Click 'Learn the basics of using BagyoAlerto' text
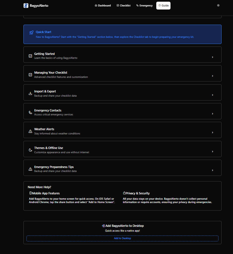Image resolution: width=233 pixels, height=254 pixels. (x=56, y=58)
